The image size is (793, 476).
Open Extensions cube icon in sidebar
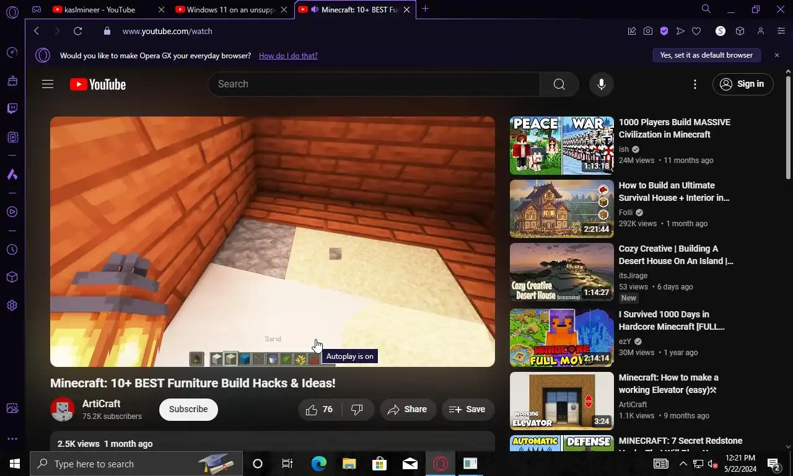(12, 277)
